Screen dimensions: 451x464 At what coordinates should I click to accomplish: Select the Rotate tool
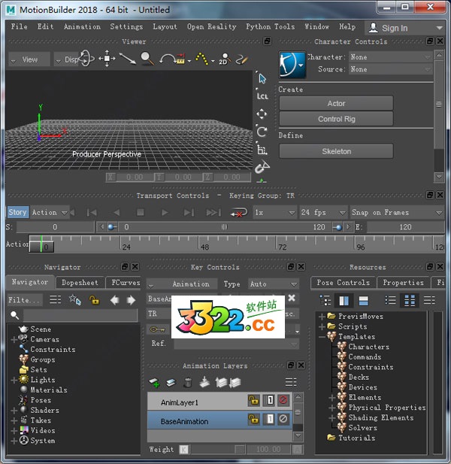262,132
